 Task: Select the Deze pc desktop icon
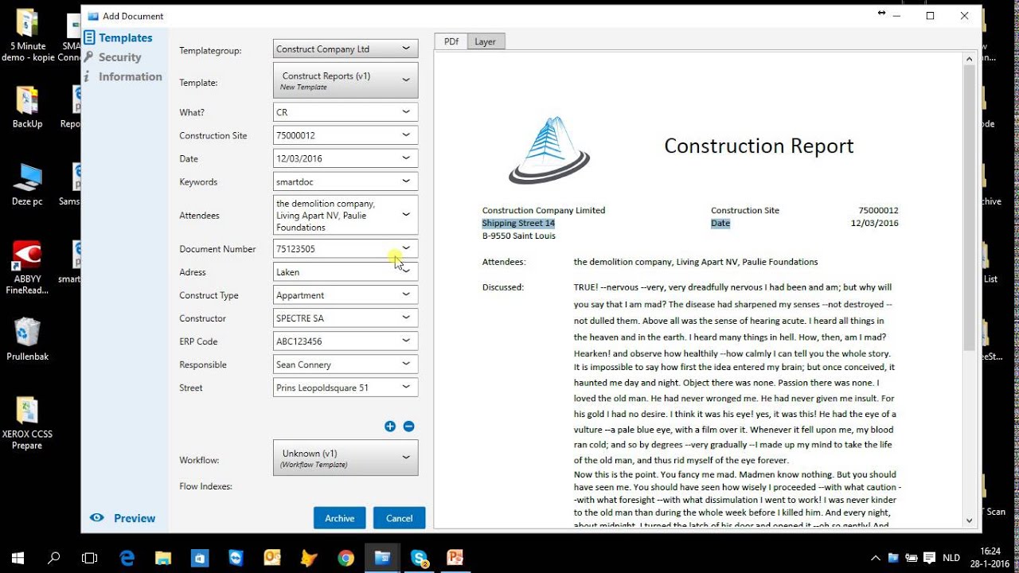click(x=27, y=185)
